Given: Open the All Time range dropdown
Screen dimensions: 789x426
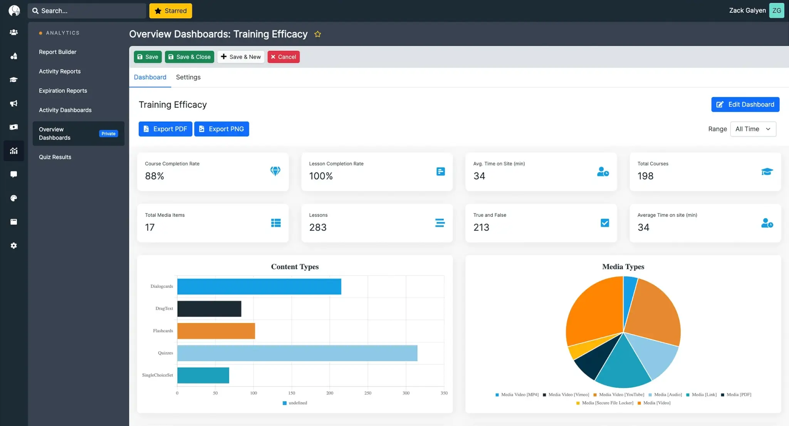Looking at the screenshot, I should click(753, 129).
